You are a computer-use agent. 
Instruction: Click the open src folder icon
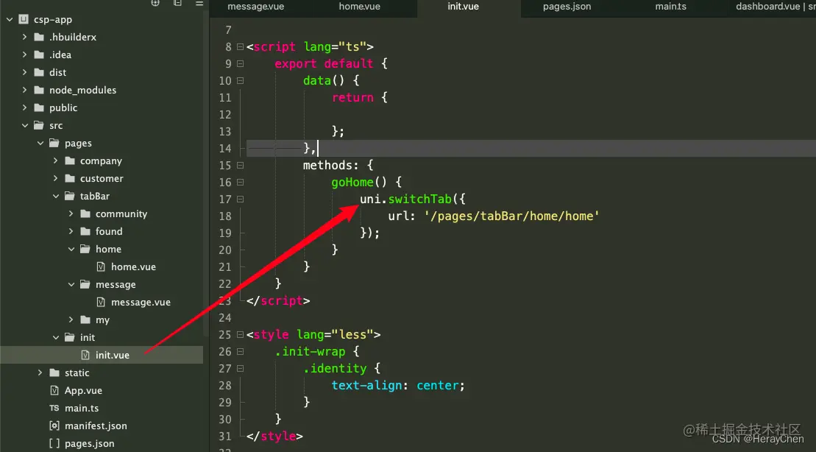(39, 125)
